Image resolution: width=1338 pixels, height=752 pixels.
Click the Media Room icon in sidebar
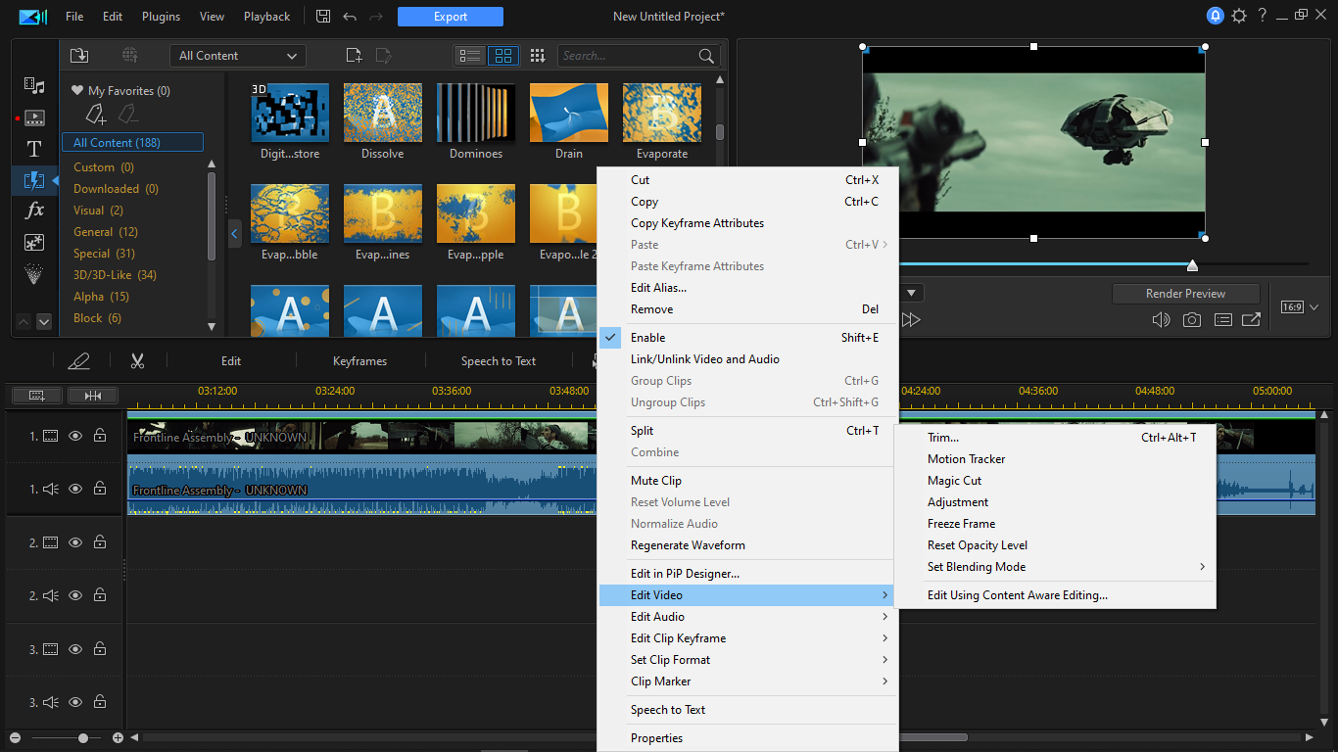point(34,86)
